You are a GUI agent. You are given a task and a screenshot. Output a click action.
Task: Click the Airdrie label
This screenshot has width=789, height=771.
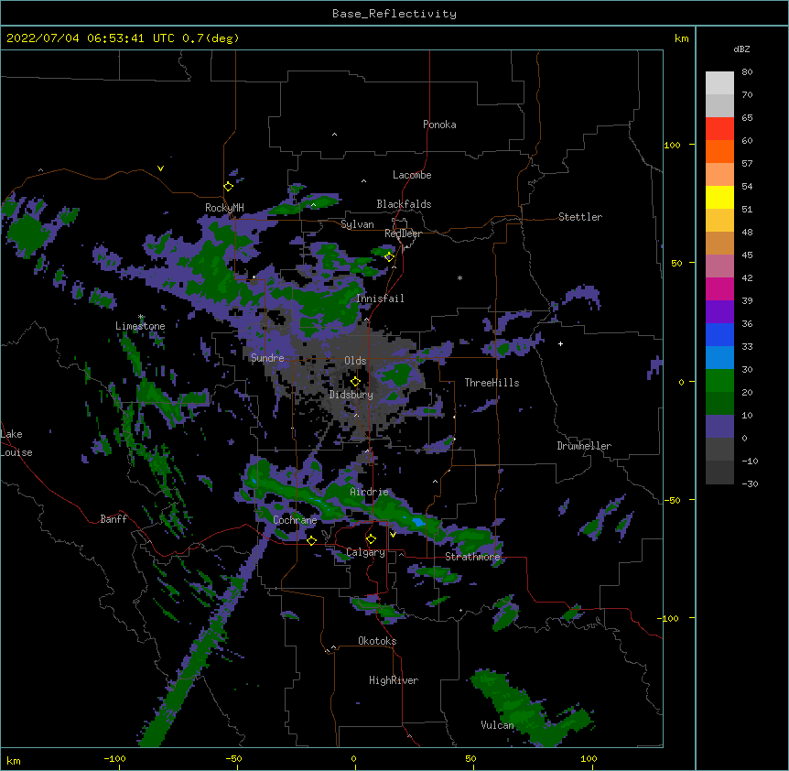pyautogui.click(x=370, y=492)
